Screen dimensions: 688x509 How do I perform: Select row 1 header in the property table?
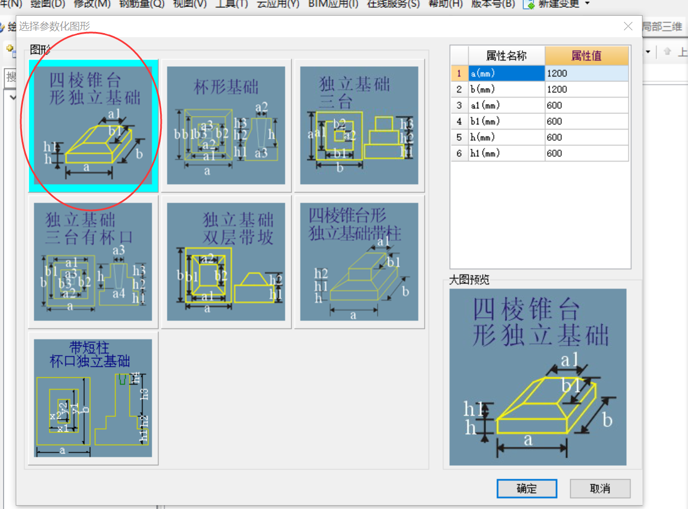pos(459,73)
